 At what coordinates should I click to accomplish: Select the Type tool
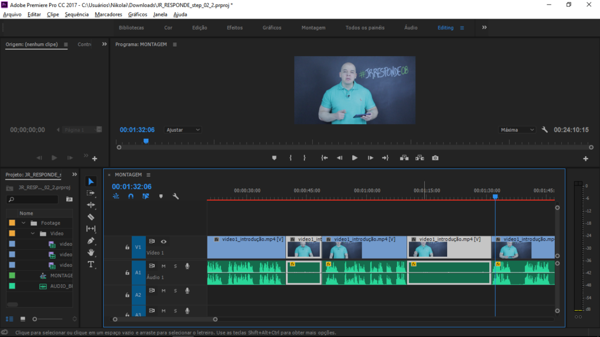(x=91, y=264)
